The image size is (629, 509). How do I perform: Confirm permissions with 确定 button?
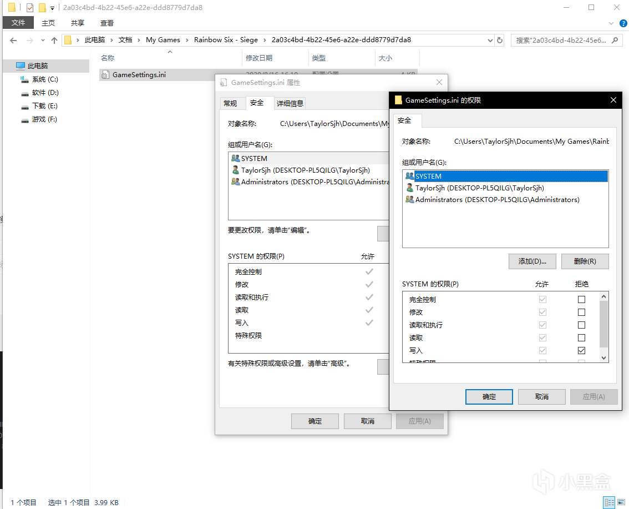(x=489, y=397)
